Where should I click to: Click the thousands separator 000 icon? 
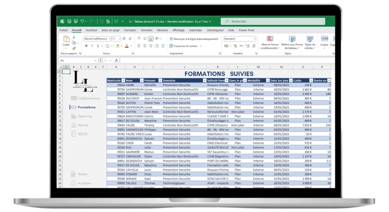[x=241, y=46]
